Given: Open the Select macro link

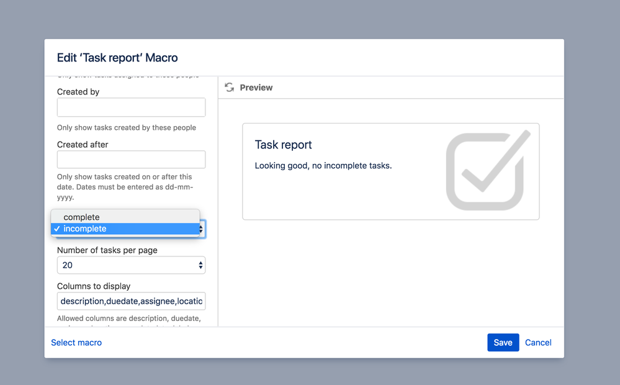Looking at the screenshot, I should click(x=76, y=343).
